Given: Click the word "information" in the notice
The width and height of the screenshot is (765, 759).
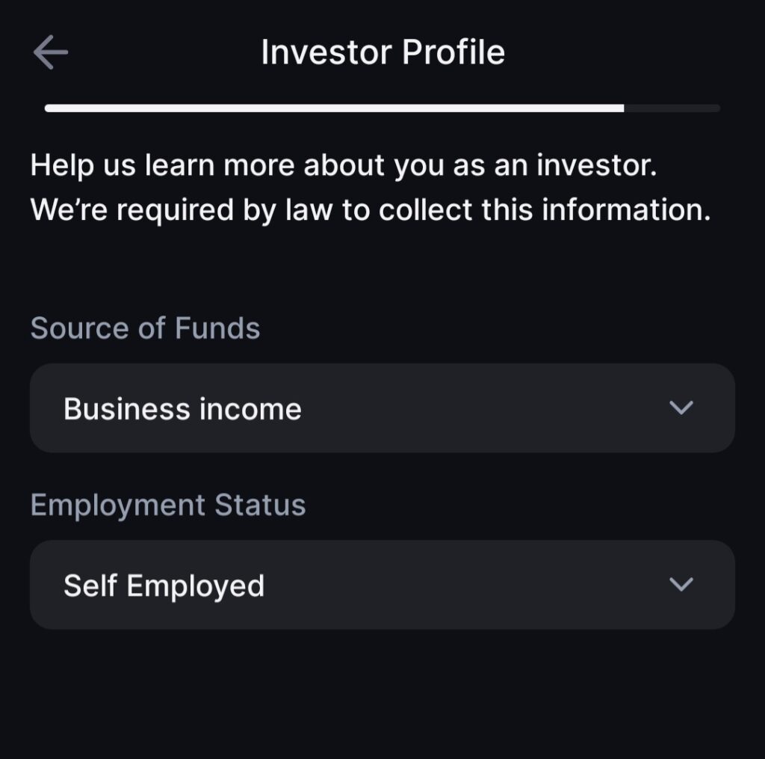Looking at the screenshot, I should 625,211.
